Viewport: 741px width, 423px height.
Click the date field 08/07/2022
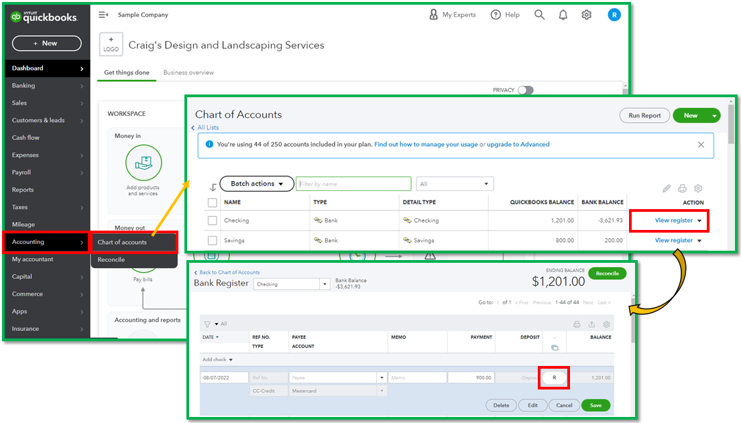pyautogui.click(x=224, y=377)
